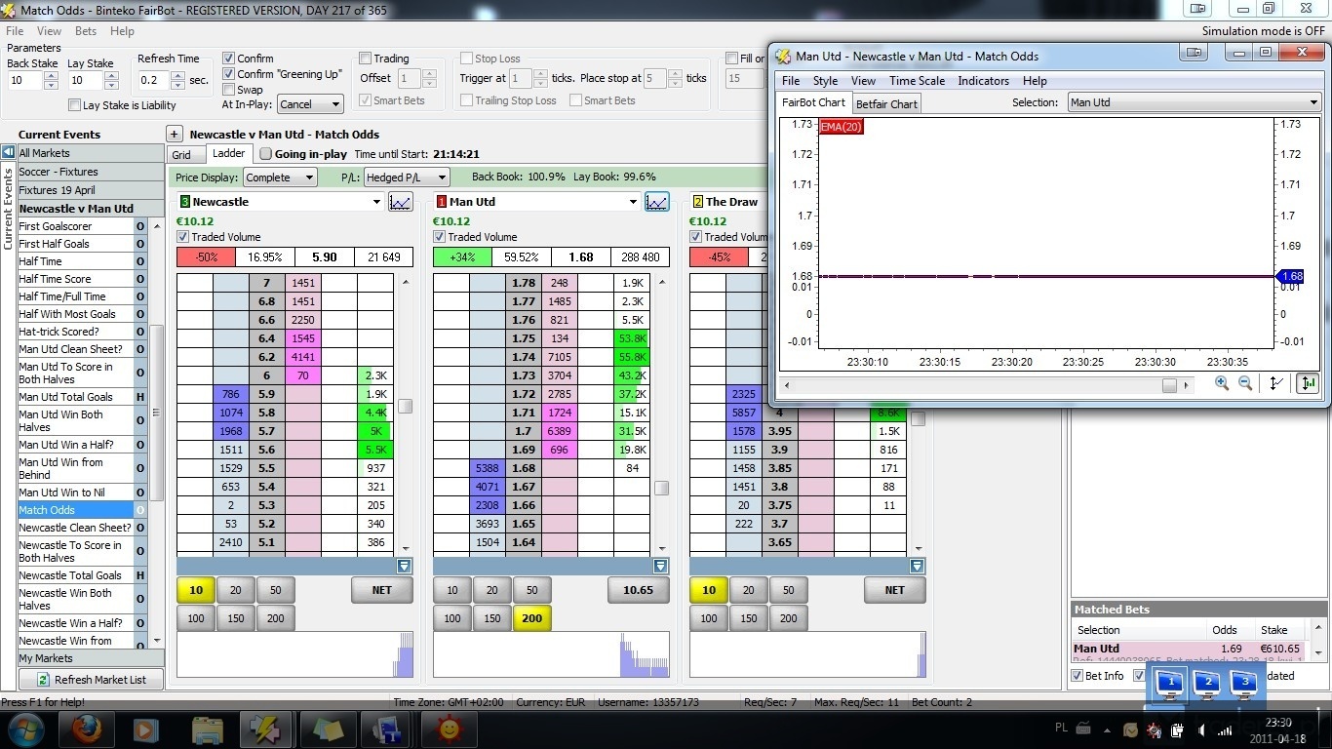Click the volume speaker tray icon
1332x749 pixels.
(x=1201, y=730)
